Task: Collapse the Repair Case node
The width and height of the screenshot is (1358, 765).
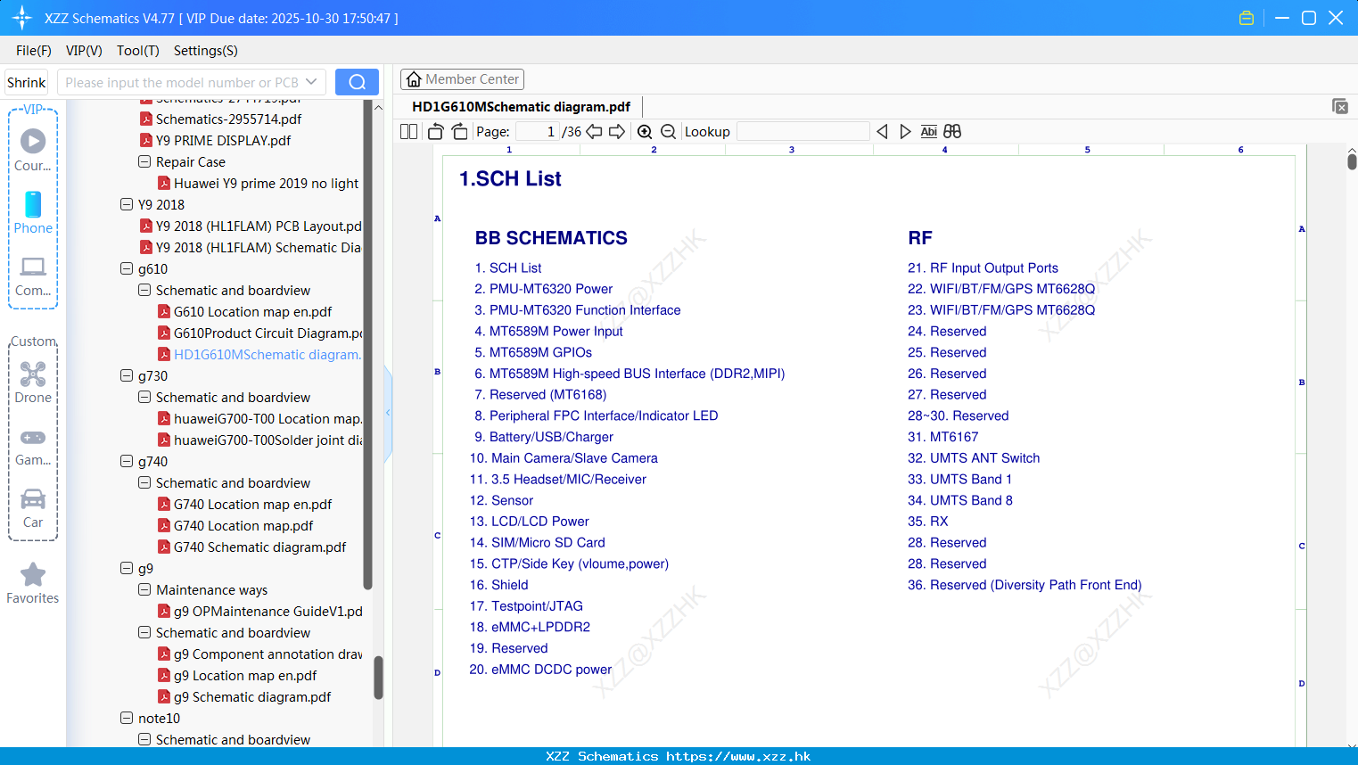Action: (144, 161)
